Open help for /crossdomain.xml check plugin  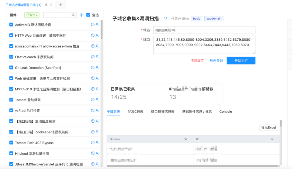92,46
